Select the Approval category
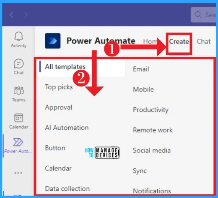This screenshot has width=218, height=198. (59, 107)
